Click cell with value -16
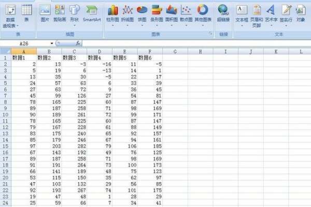The image size is (311, 207). (x=100, y=64)
